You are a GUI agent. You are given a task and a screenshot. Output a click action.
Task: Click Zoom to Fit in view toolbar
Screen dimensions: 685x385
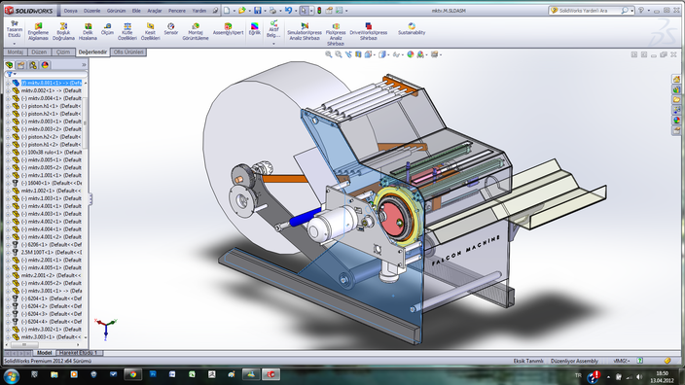[x=329, y=54]
